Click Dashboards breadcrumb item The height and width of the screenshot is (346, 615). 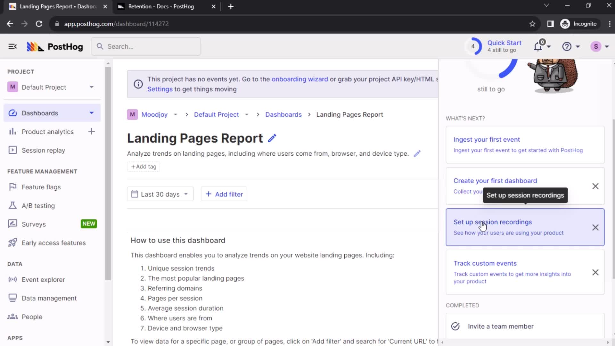pyautogui.click(x=284, y=114)
